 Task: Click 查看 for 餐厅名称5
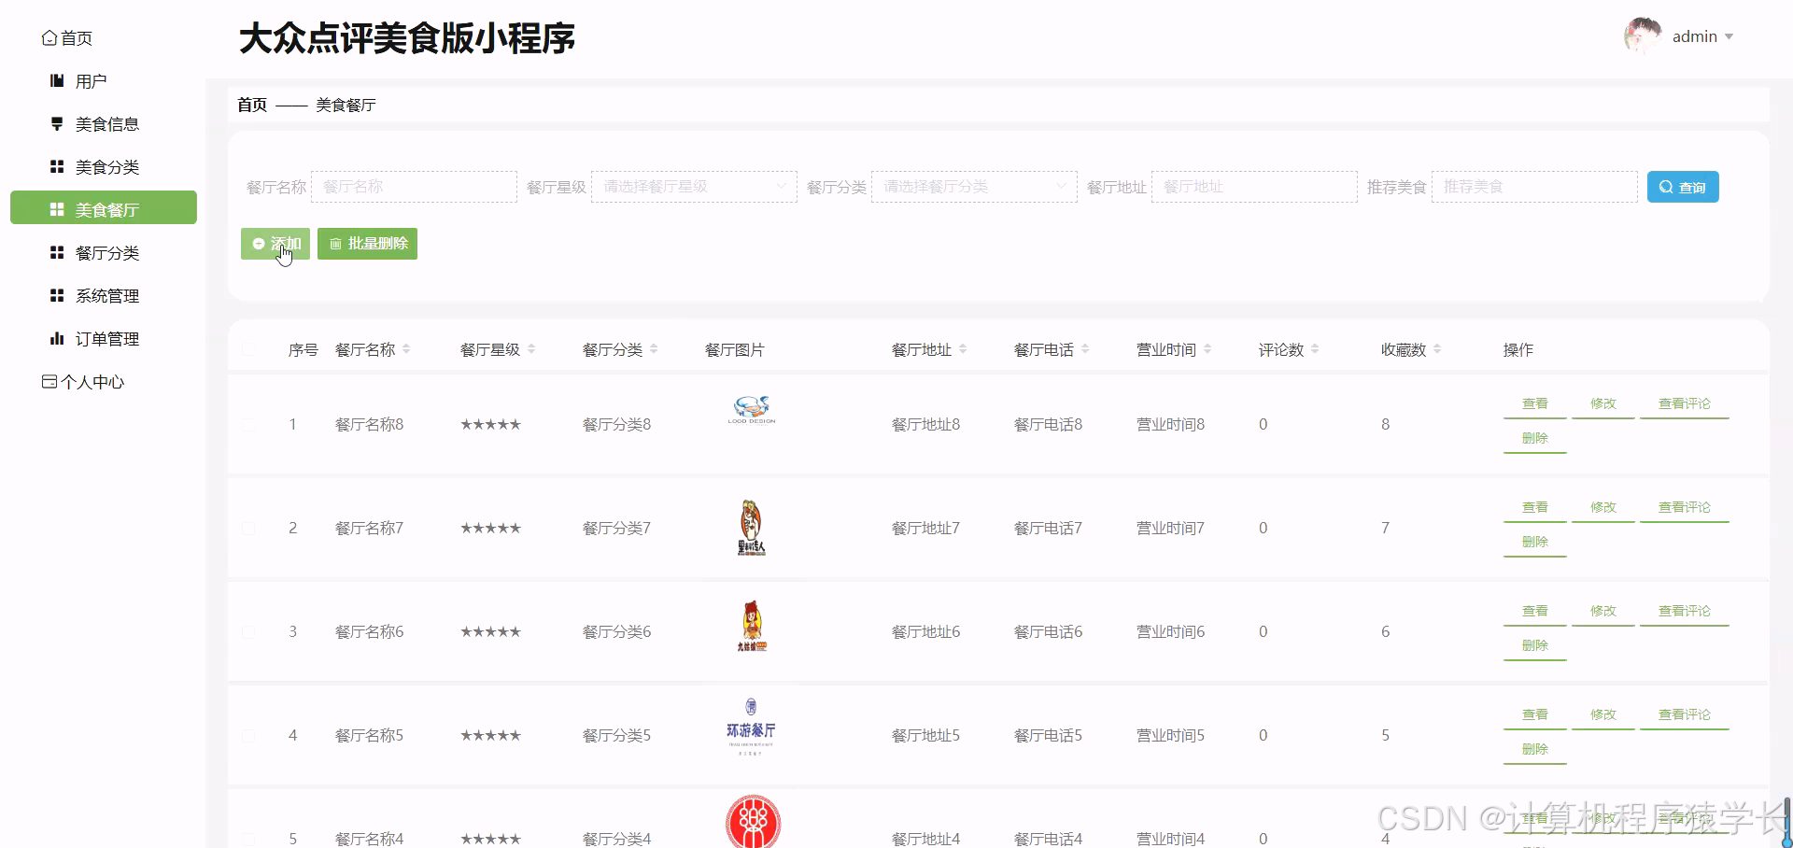(1535, 714)
